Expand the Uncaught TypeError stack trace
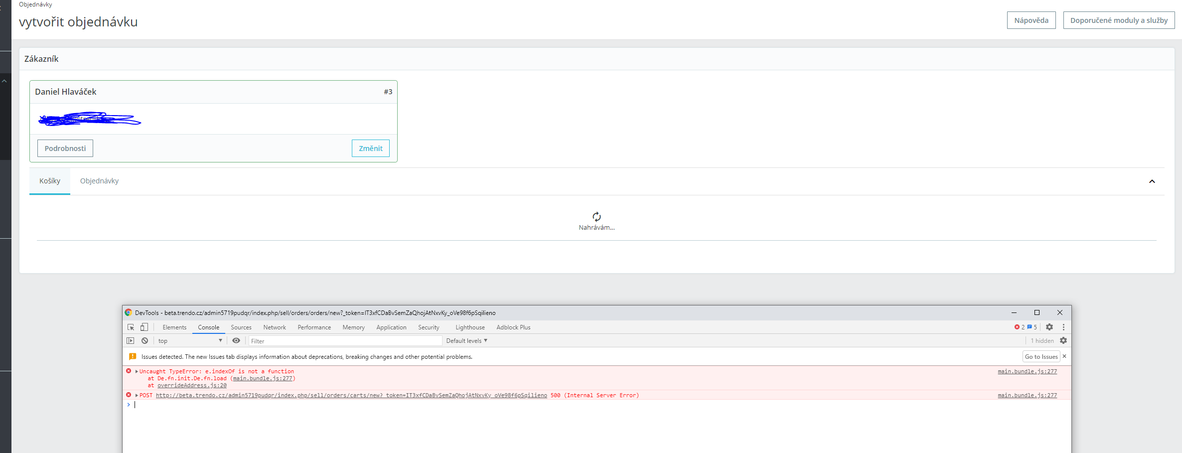This screenshot has width=1182, height=453. pyautogui.click(x=137, y=371)
